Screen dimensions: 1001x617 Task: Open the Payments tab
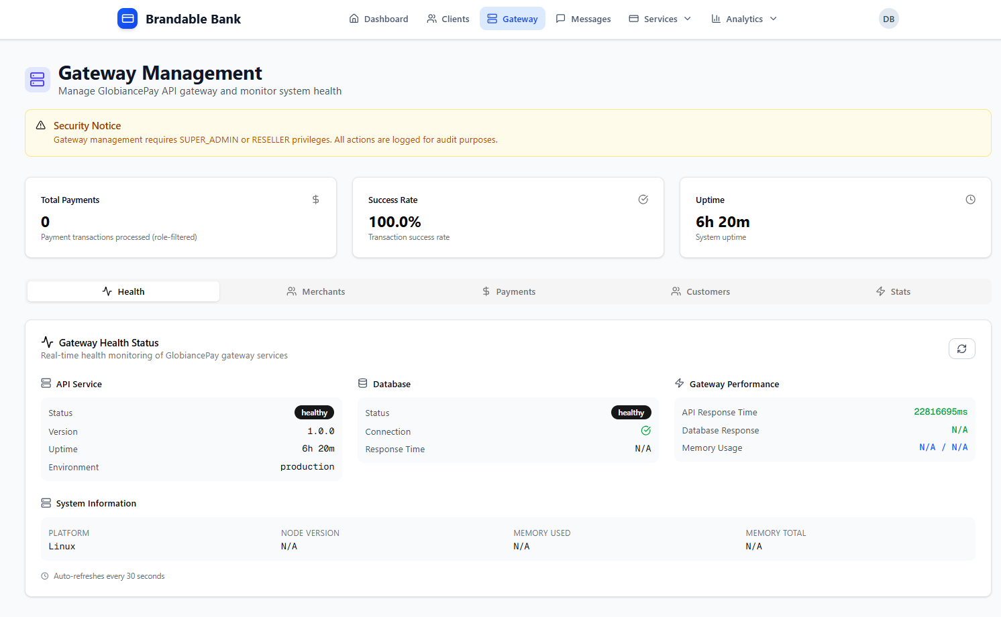point(509,291)
